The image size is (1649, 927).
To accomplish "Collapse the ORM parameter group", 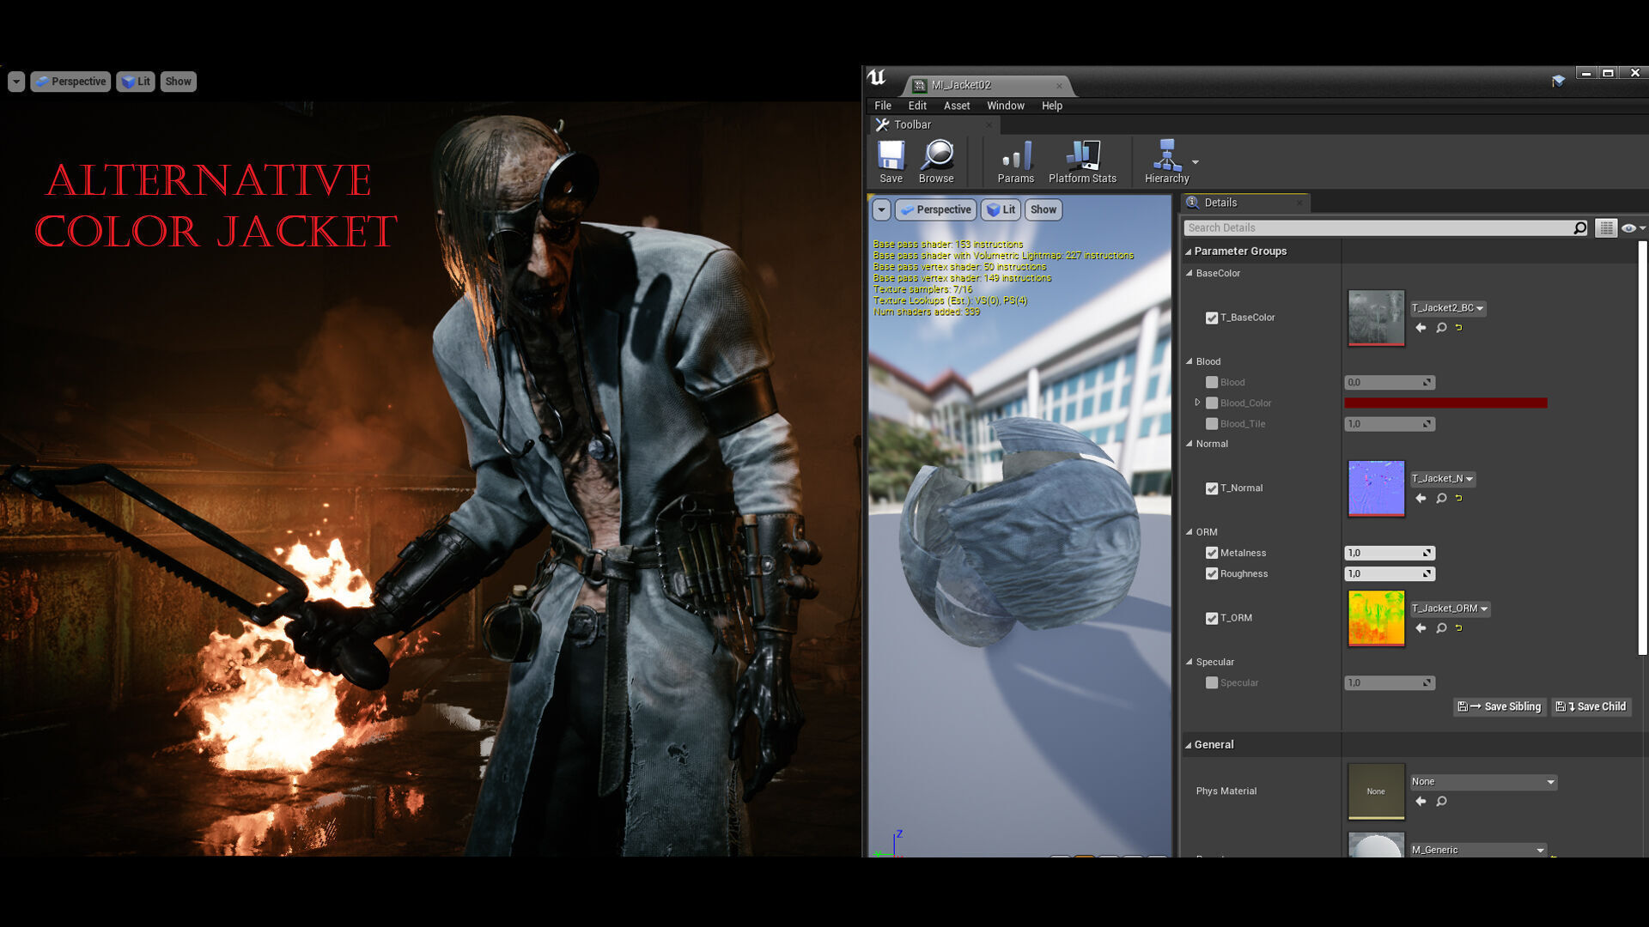I will pyautogui.click(x=1190, y=532).
